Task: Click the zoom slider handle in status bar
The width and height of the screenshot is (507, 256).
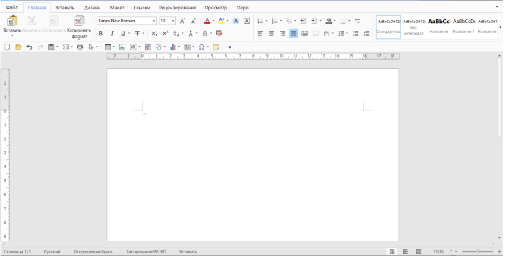Action: point(477,251)
